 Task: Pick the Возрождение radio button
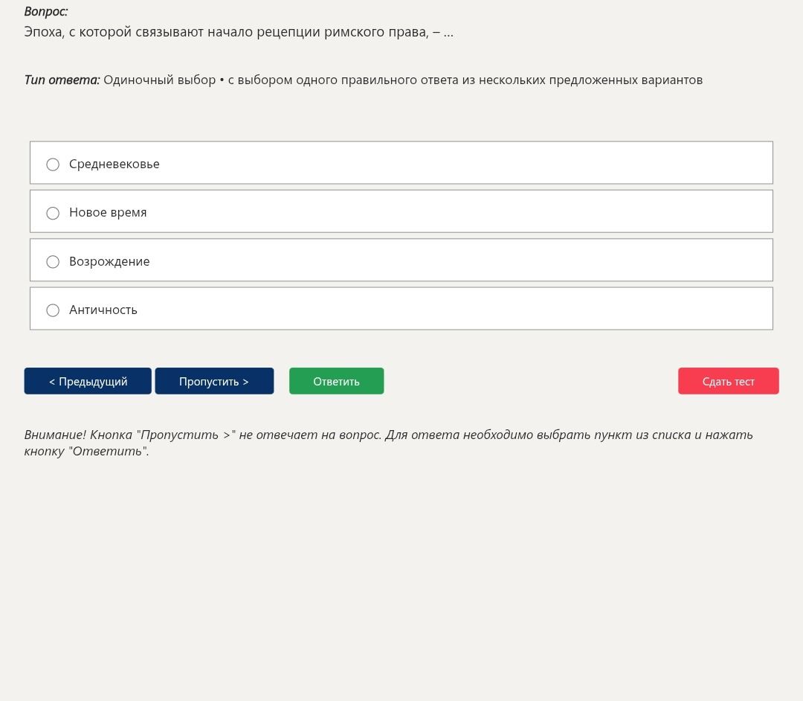tap(53, 262)
